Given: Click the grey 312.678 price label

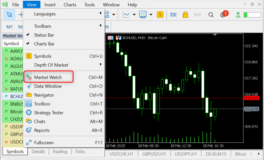Looking at the screenshot, I should [x=251, y=109].
